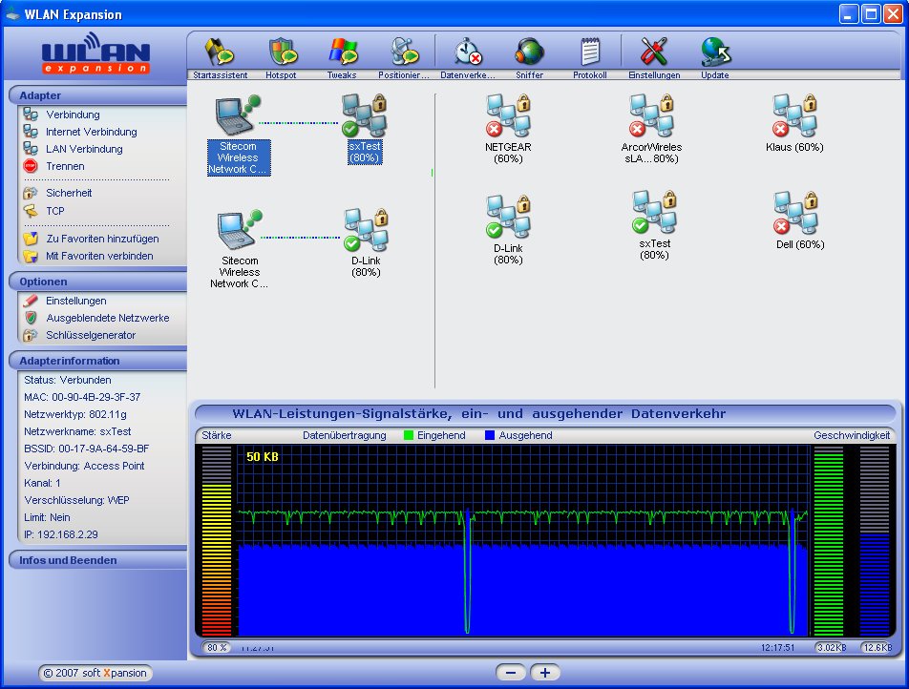
Task: Collapse the Optionen panel header
Action: tap(98, 282)
